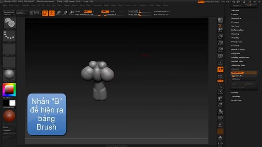Click the Actual size icon
262x147 pixels.
(x=220, y=43)
